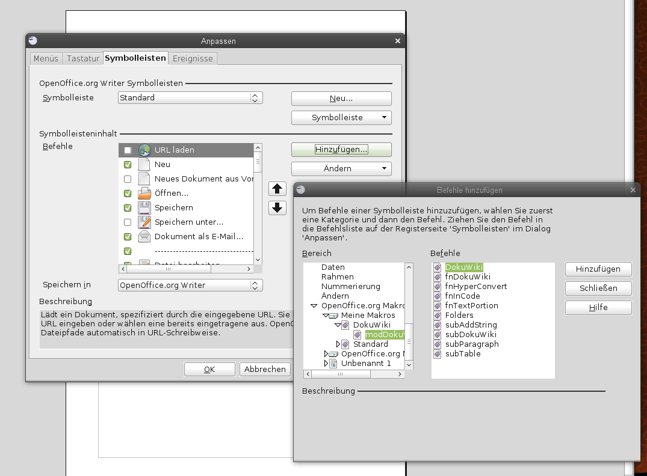Image resolution: width=647 pixels, height=476 pixels.
Task: Select subTable in the Befehle list
Action: 463,353
